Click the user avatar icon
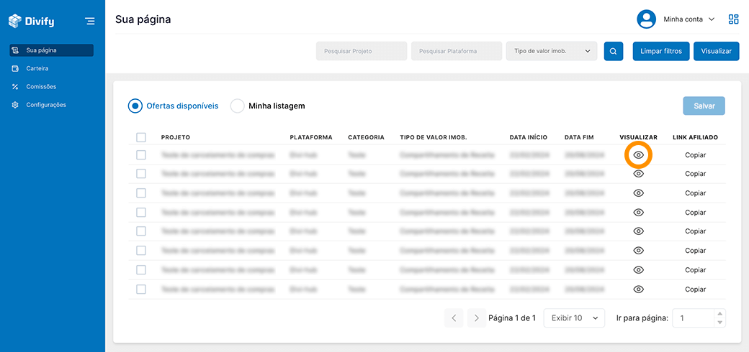749x352 pixels. pos(646,19)
